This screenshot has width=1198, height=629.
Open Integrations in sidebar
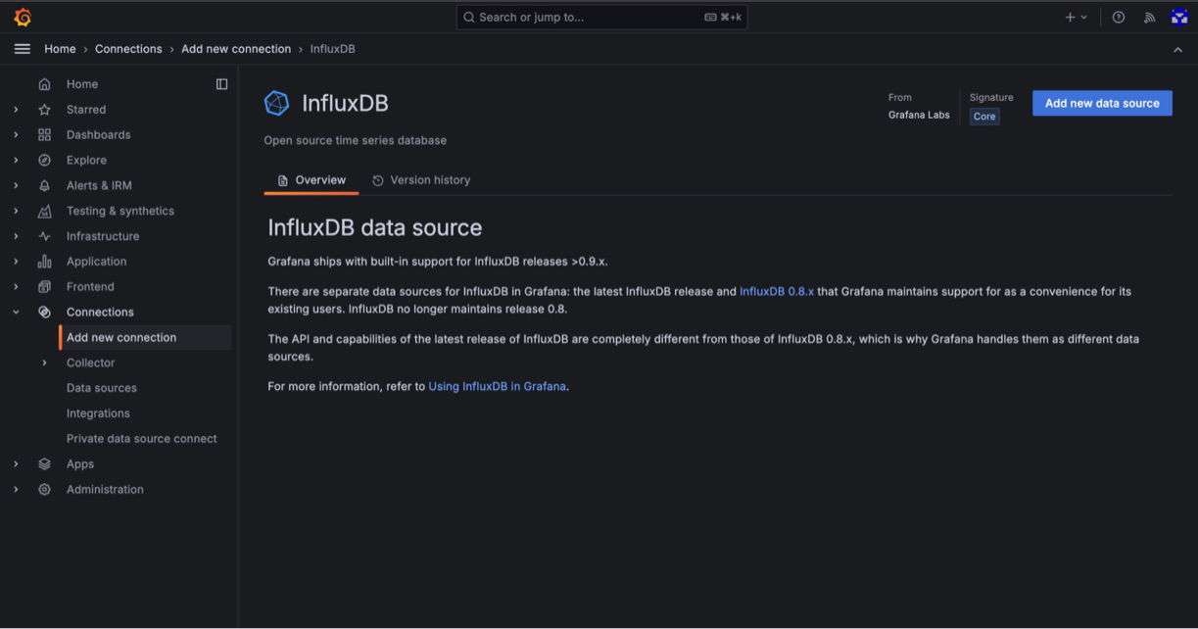coord(98,413)
